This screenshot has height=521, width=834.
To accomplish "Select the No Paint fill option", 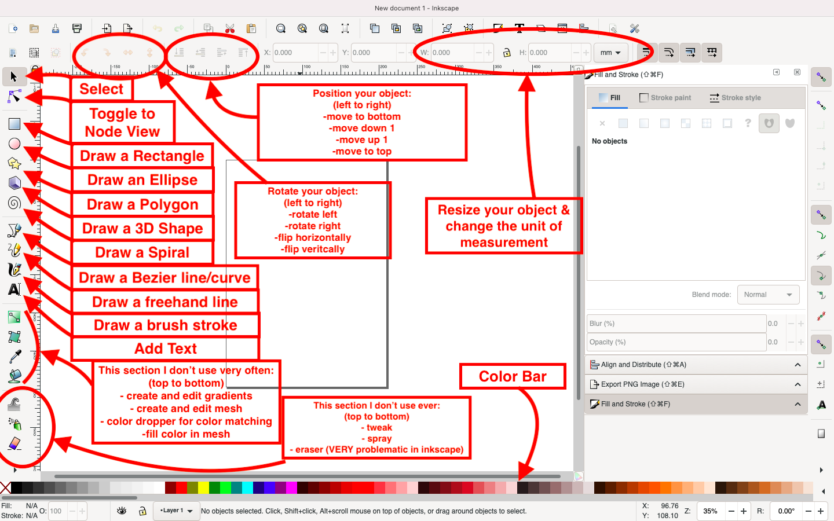I will point(602,123).
